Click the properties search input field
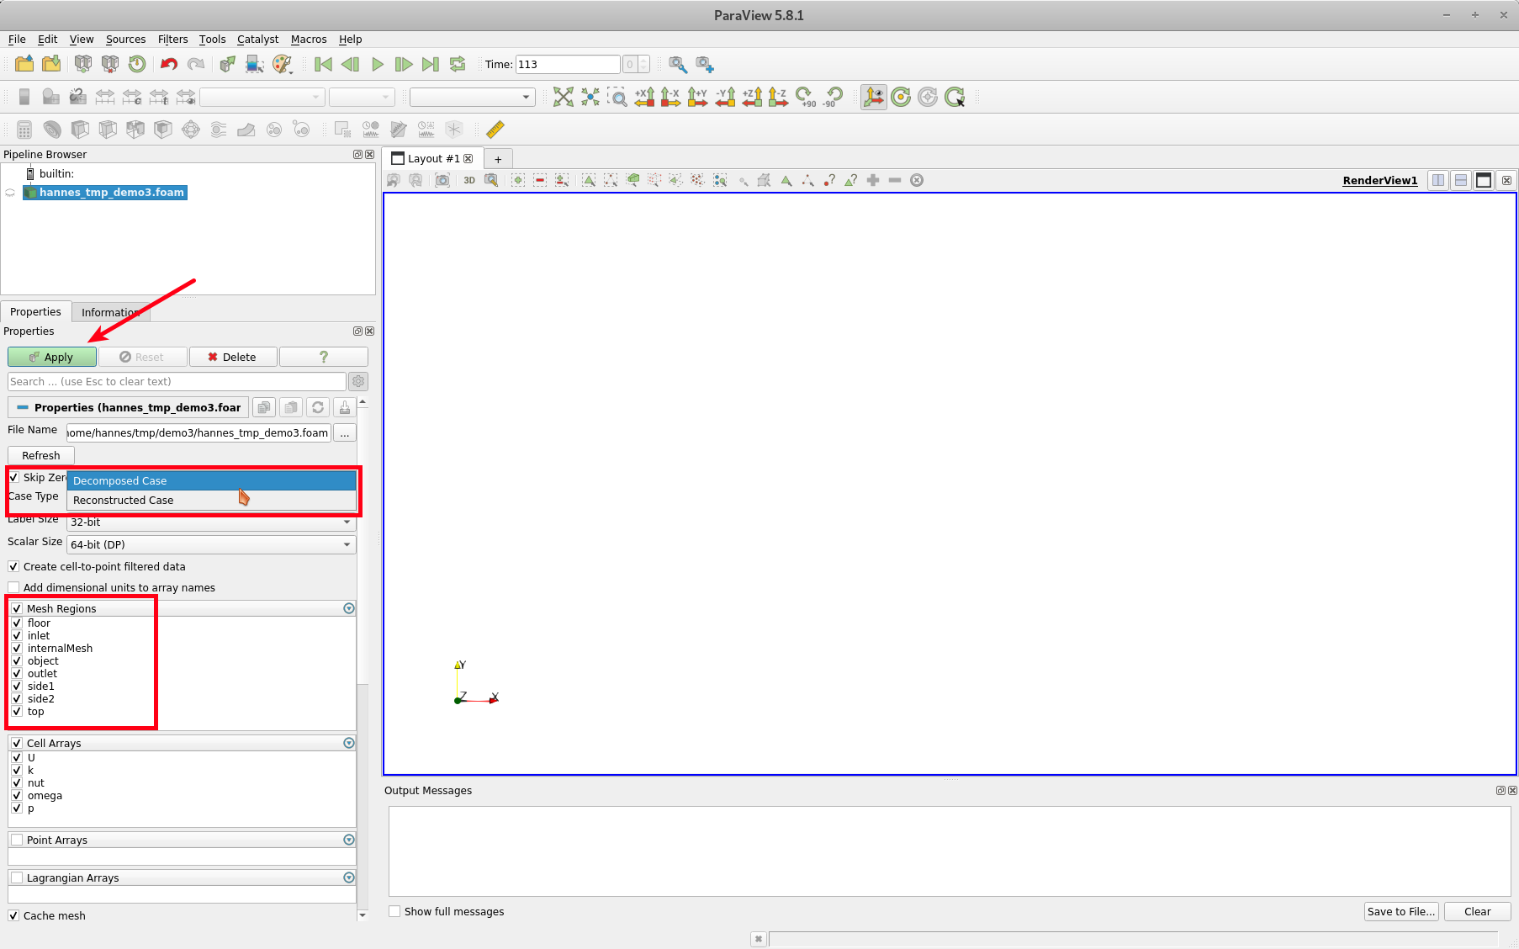The width and height of the screenshot is (1519, 949). pos(177,382)
